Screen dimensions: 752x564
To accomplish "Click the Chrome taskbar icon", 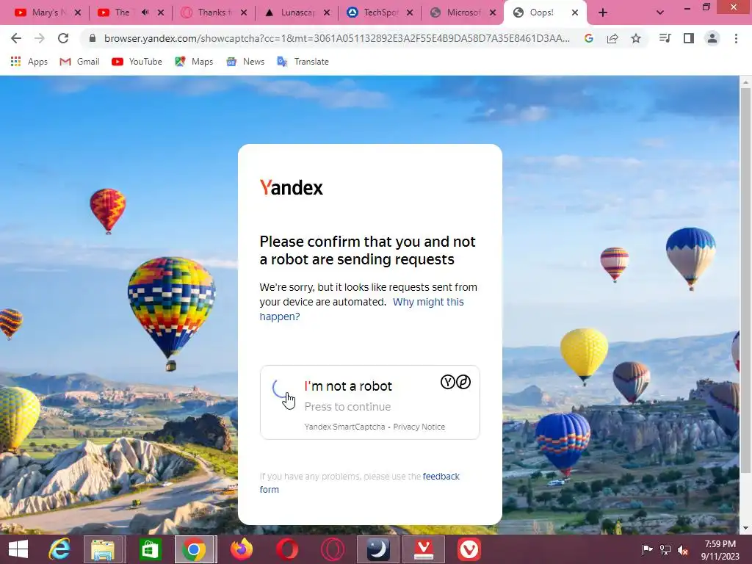I will click(194, 549).
